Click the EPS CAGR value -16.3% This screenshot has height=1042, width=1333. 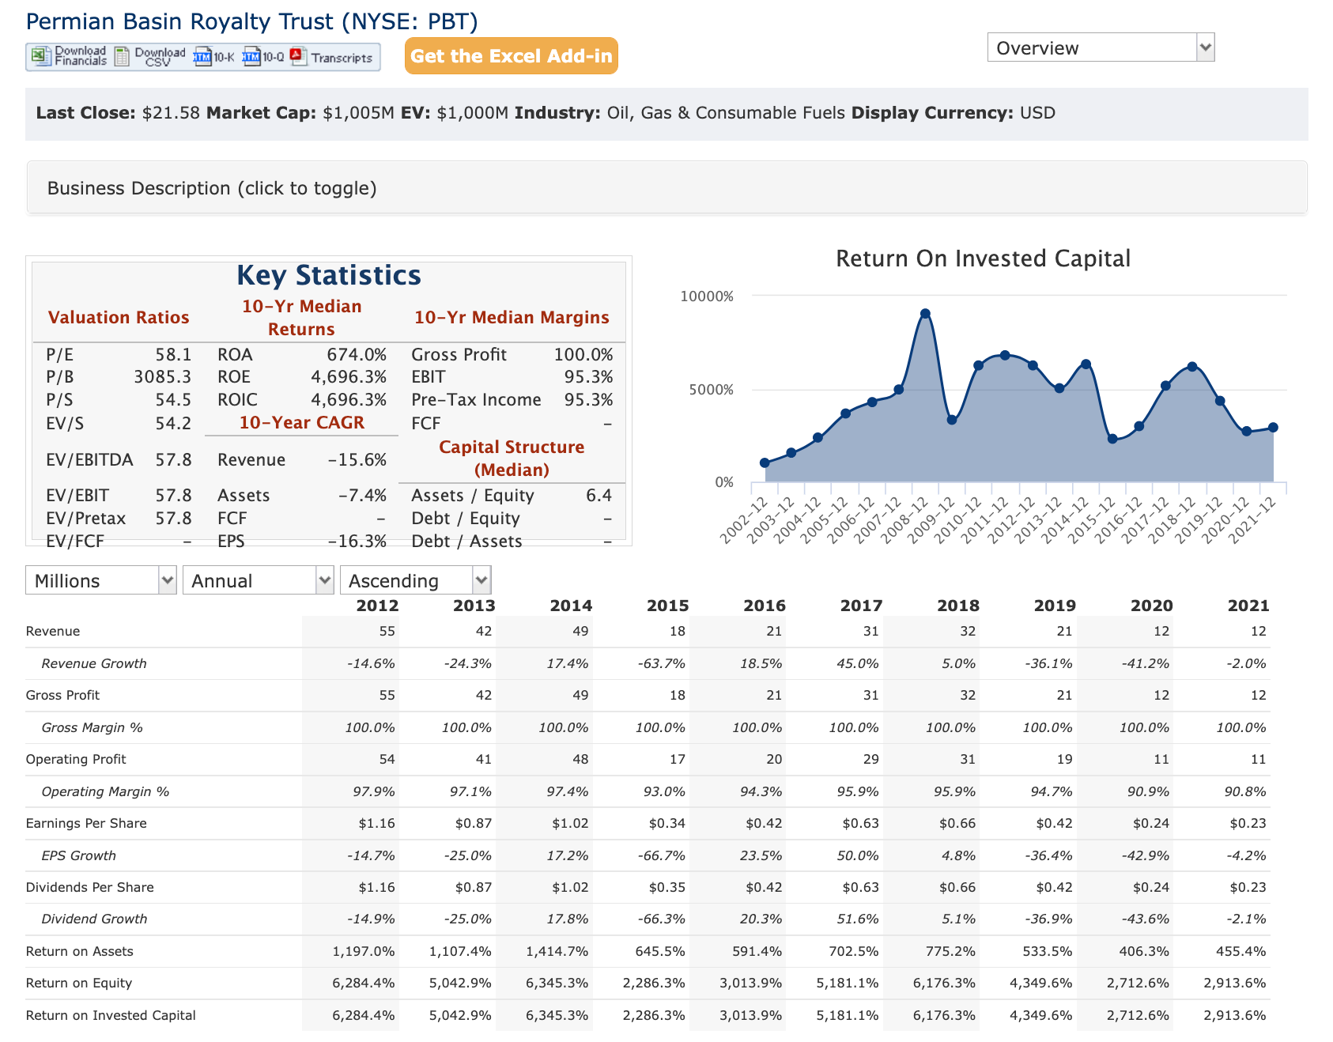click(357, 542)
